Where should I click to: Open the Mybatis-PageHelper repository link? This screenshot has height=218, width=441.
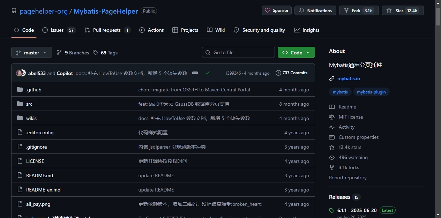pyautogui.click(x=106, y=11)
